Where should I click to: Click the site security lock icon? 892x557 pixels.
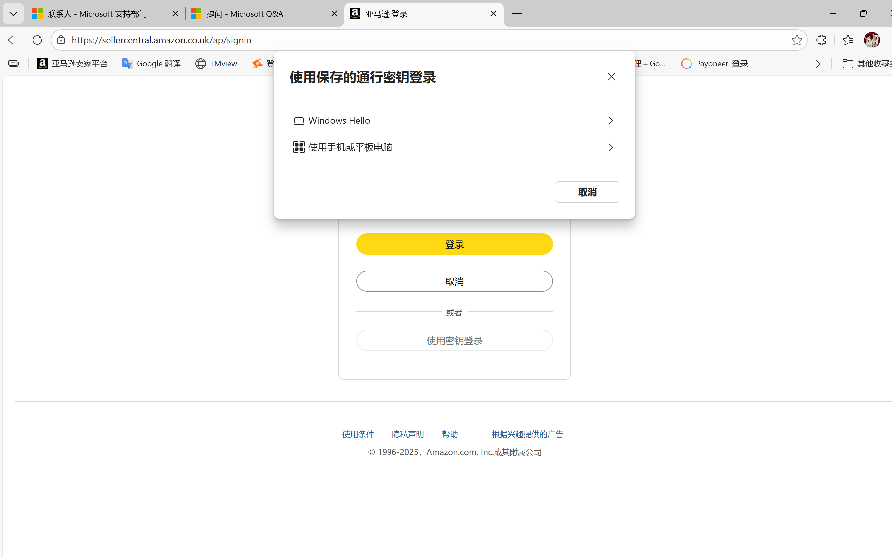coord(61,40)
